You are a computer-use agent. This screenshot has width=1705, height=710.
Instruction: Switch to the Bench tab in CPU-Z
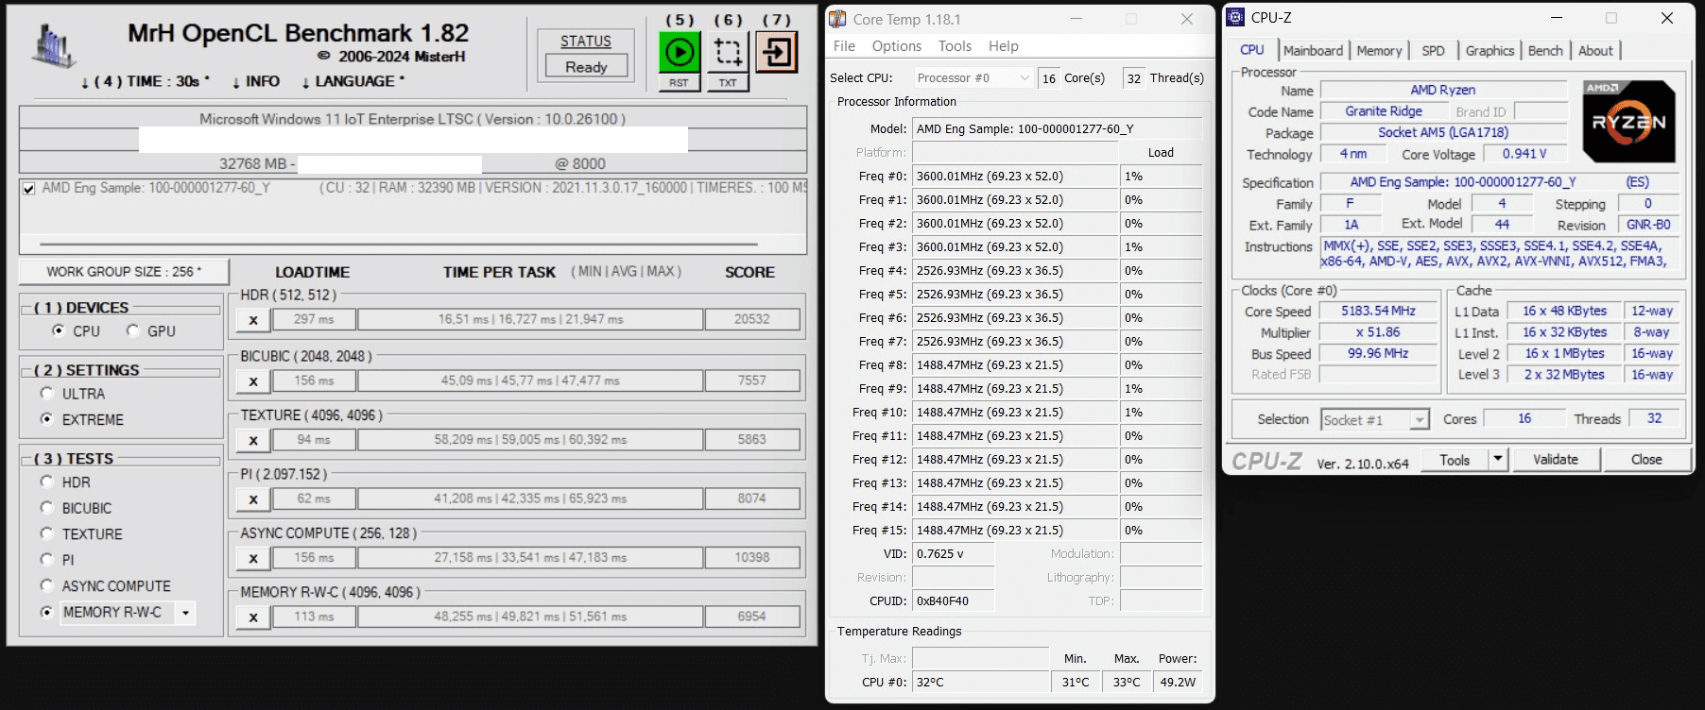(1545, 51)
